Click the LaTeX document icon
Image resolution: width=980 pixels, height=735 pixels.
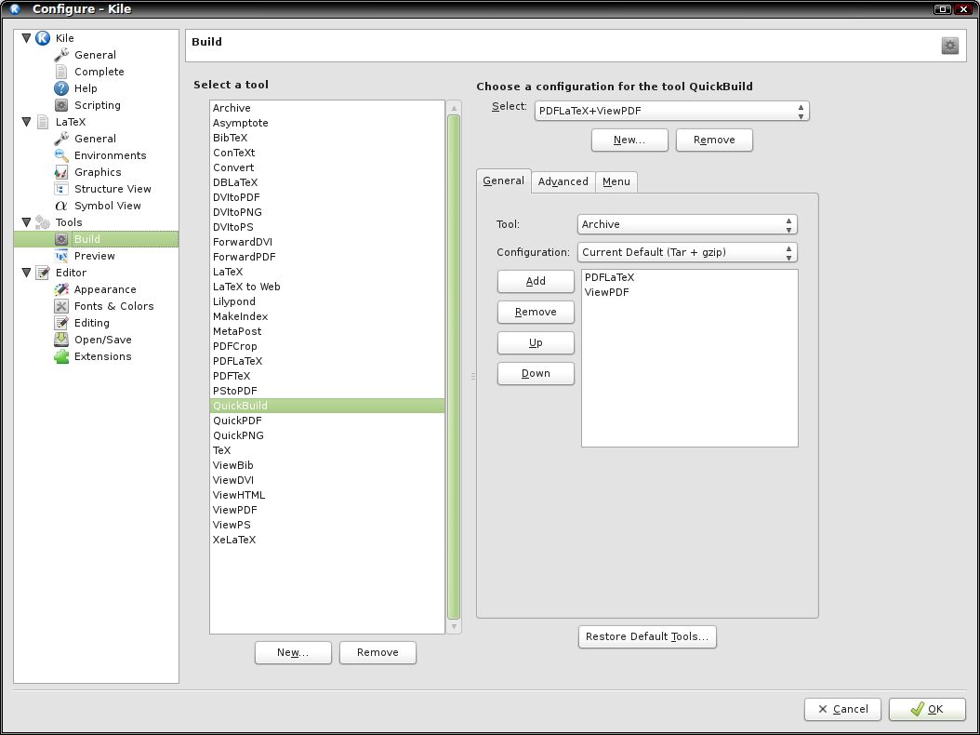[x=43, y=122]
